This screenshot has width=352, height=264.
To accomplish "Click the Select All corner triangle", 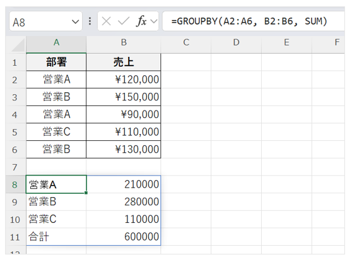I will [18, 45].
